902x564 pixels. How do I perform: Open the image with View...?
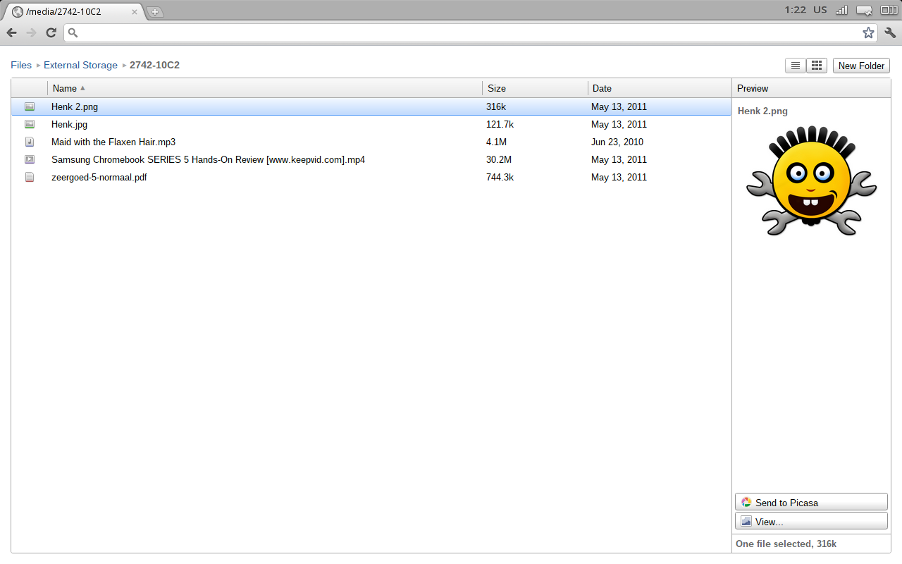[811, 521]
